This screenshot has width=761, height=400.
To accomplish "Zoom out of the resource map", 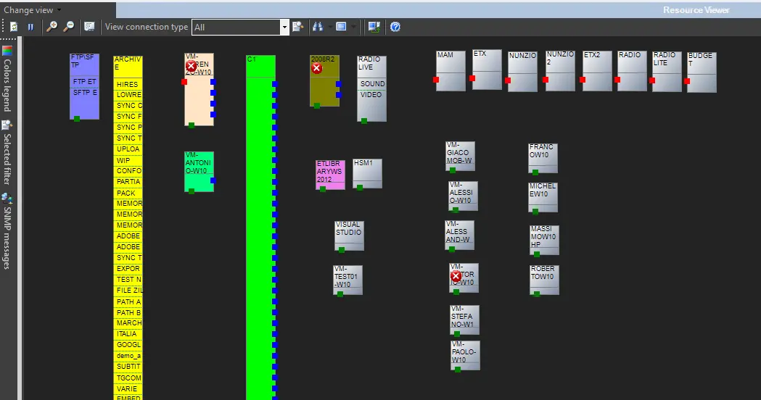I will pyautogui.click(x=68, y=27).
